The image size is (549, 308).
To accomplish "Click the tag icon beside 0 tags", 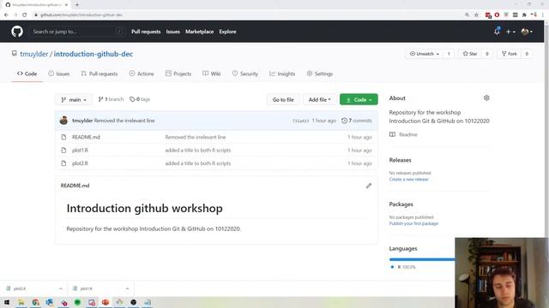I will click(x=132, y=99).
